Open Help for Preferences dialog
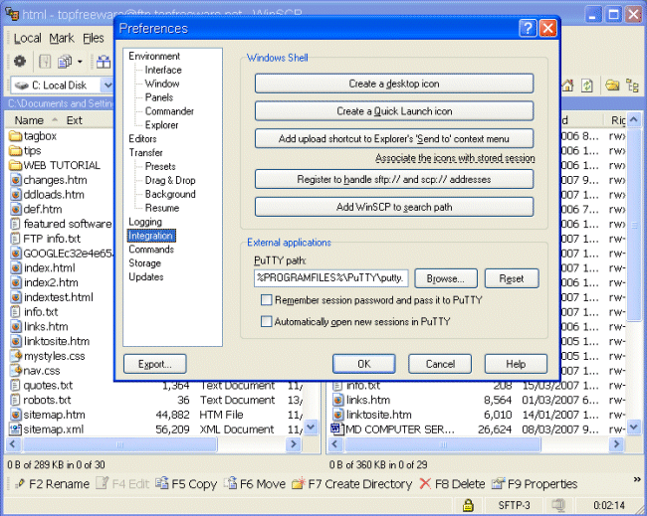The image size is (647, 516). pos(516,364)
